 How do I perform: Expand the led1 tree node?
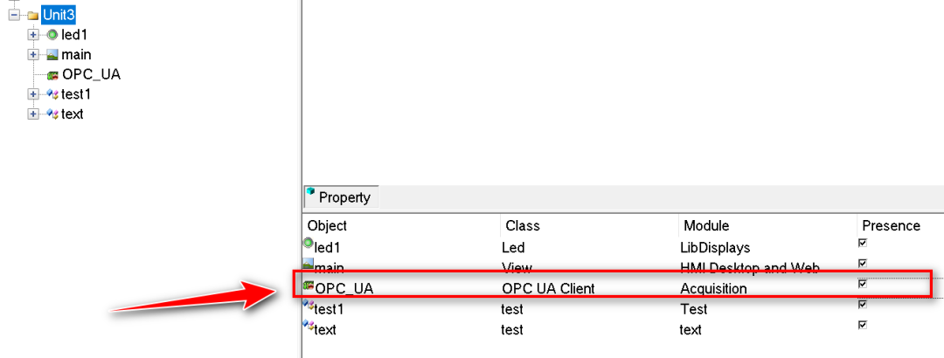pos(33,35)
